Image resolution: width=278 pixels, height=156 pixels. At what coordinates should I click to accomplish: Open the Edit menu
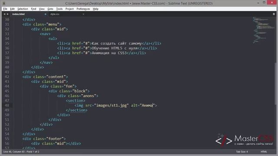tap(12, 9)
